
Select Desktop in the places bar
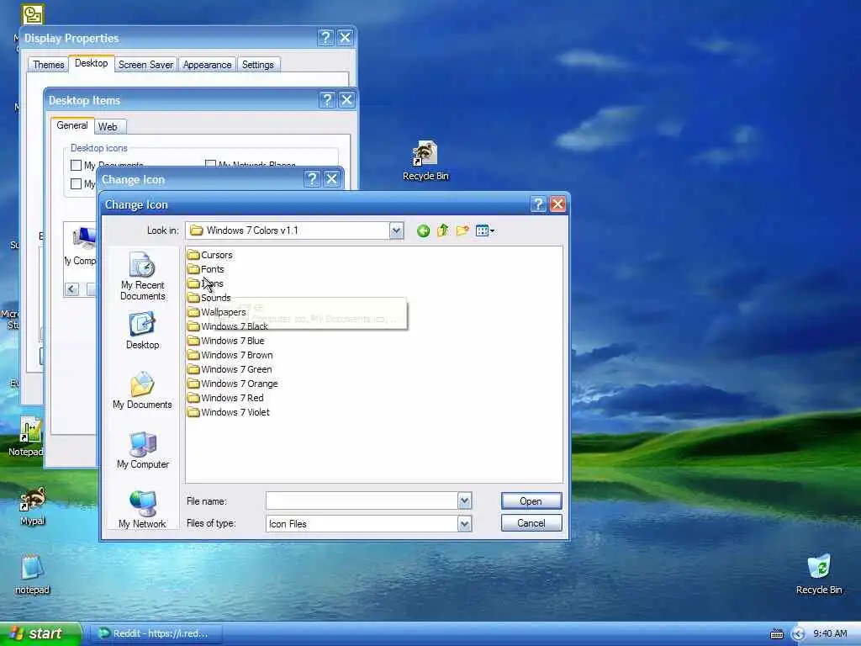(142, 331)
